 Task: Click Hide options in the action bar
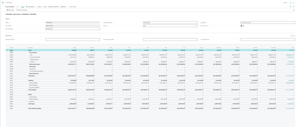(x=30, y=7)
